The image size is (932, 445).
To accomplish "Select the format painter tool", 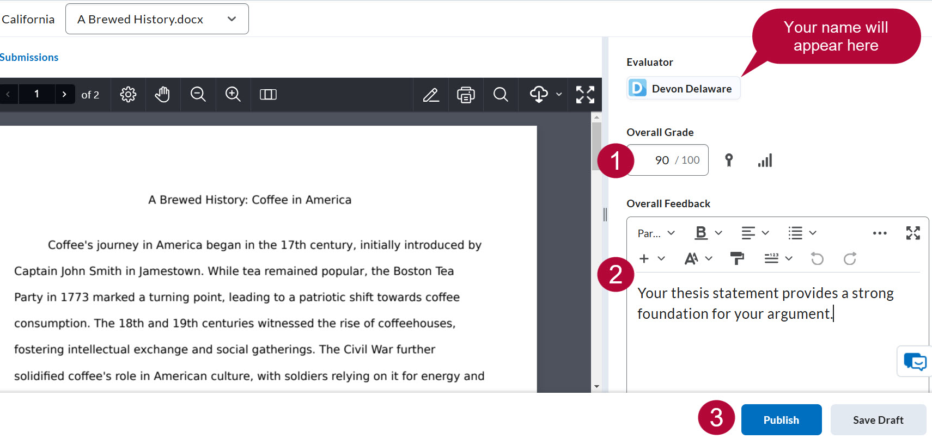I will (x=737, y=258).
